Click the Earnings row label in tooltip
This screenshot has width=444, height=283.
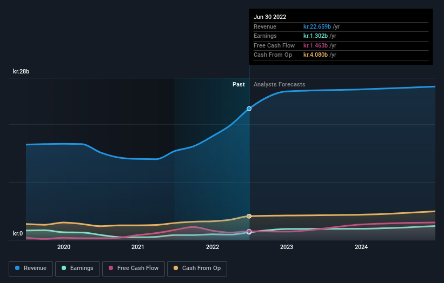pos(265,36)
